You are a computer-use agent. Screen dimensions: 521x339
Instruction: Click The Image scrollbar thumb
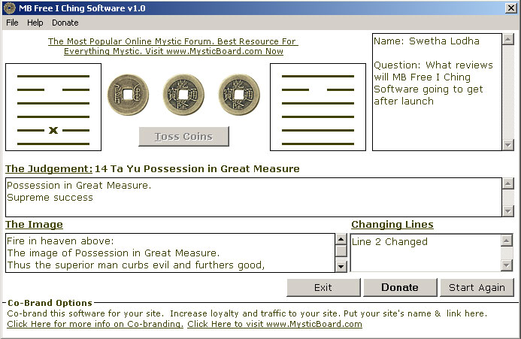point(341,251)
